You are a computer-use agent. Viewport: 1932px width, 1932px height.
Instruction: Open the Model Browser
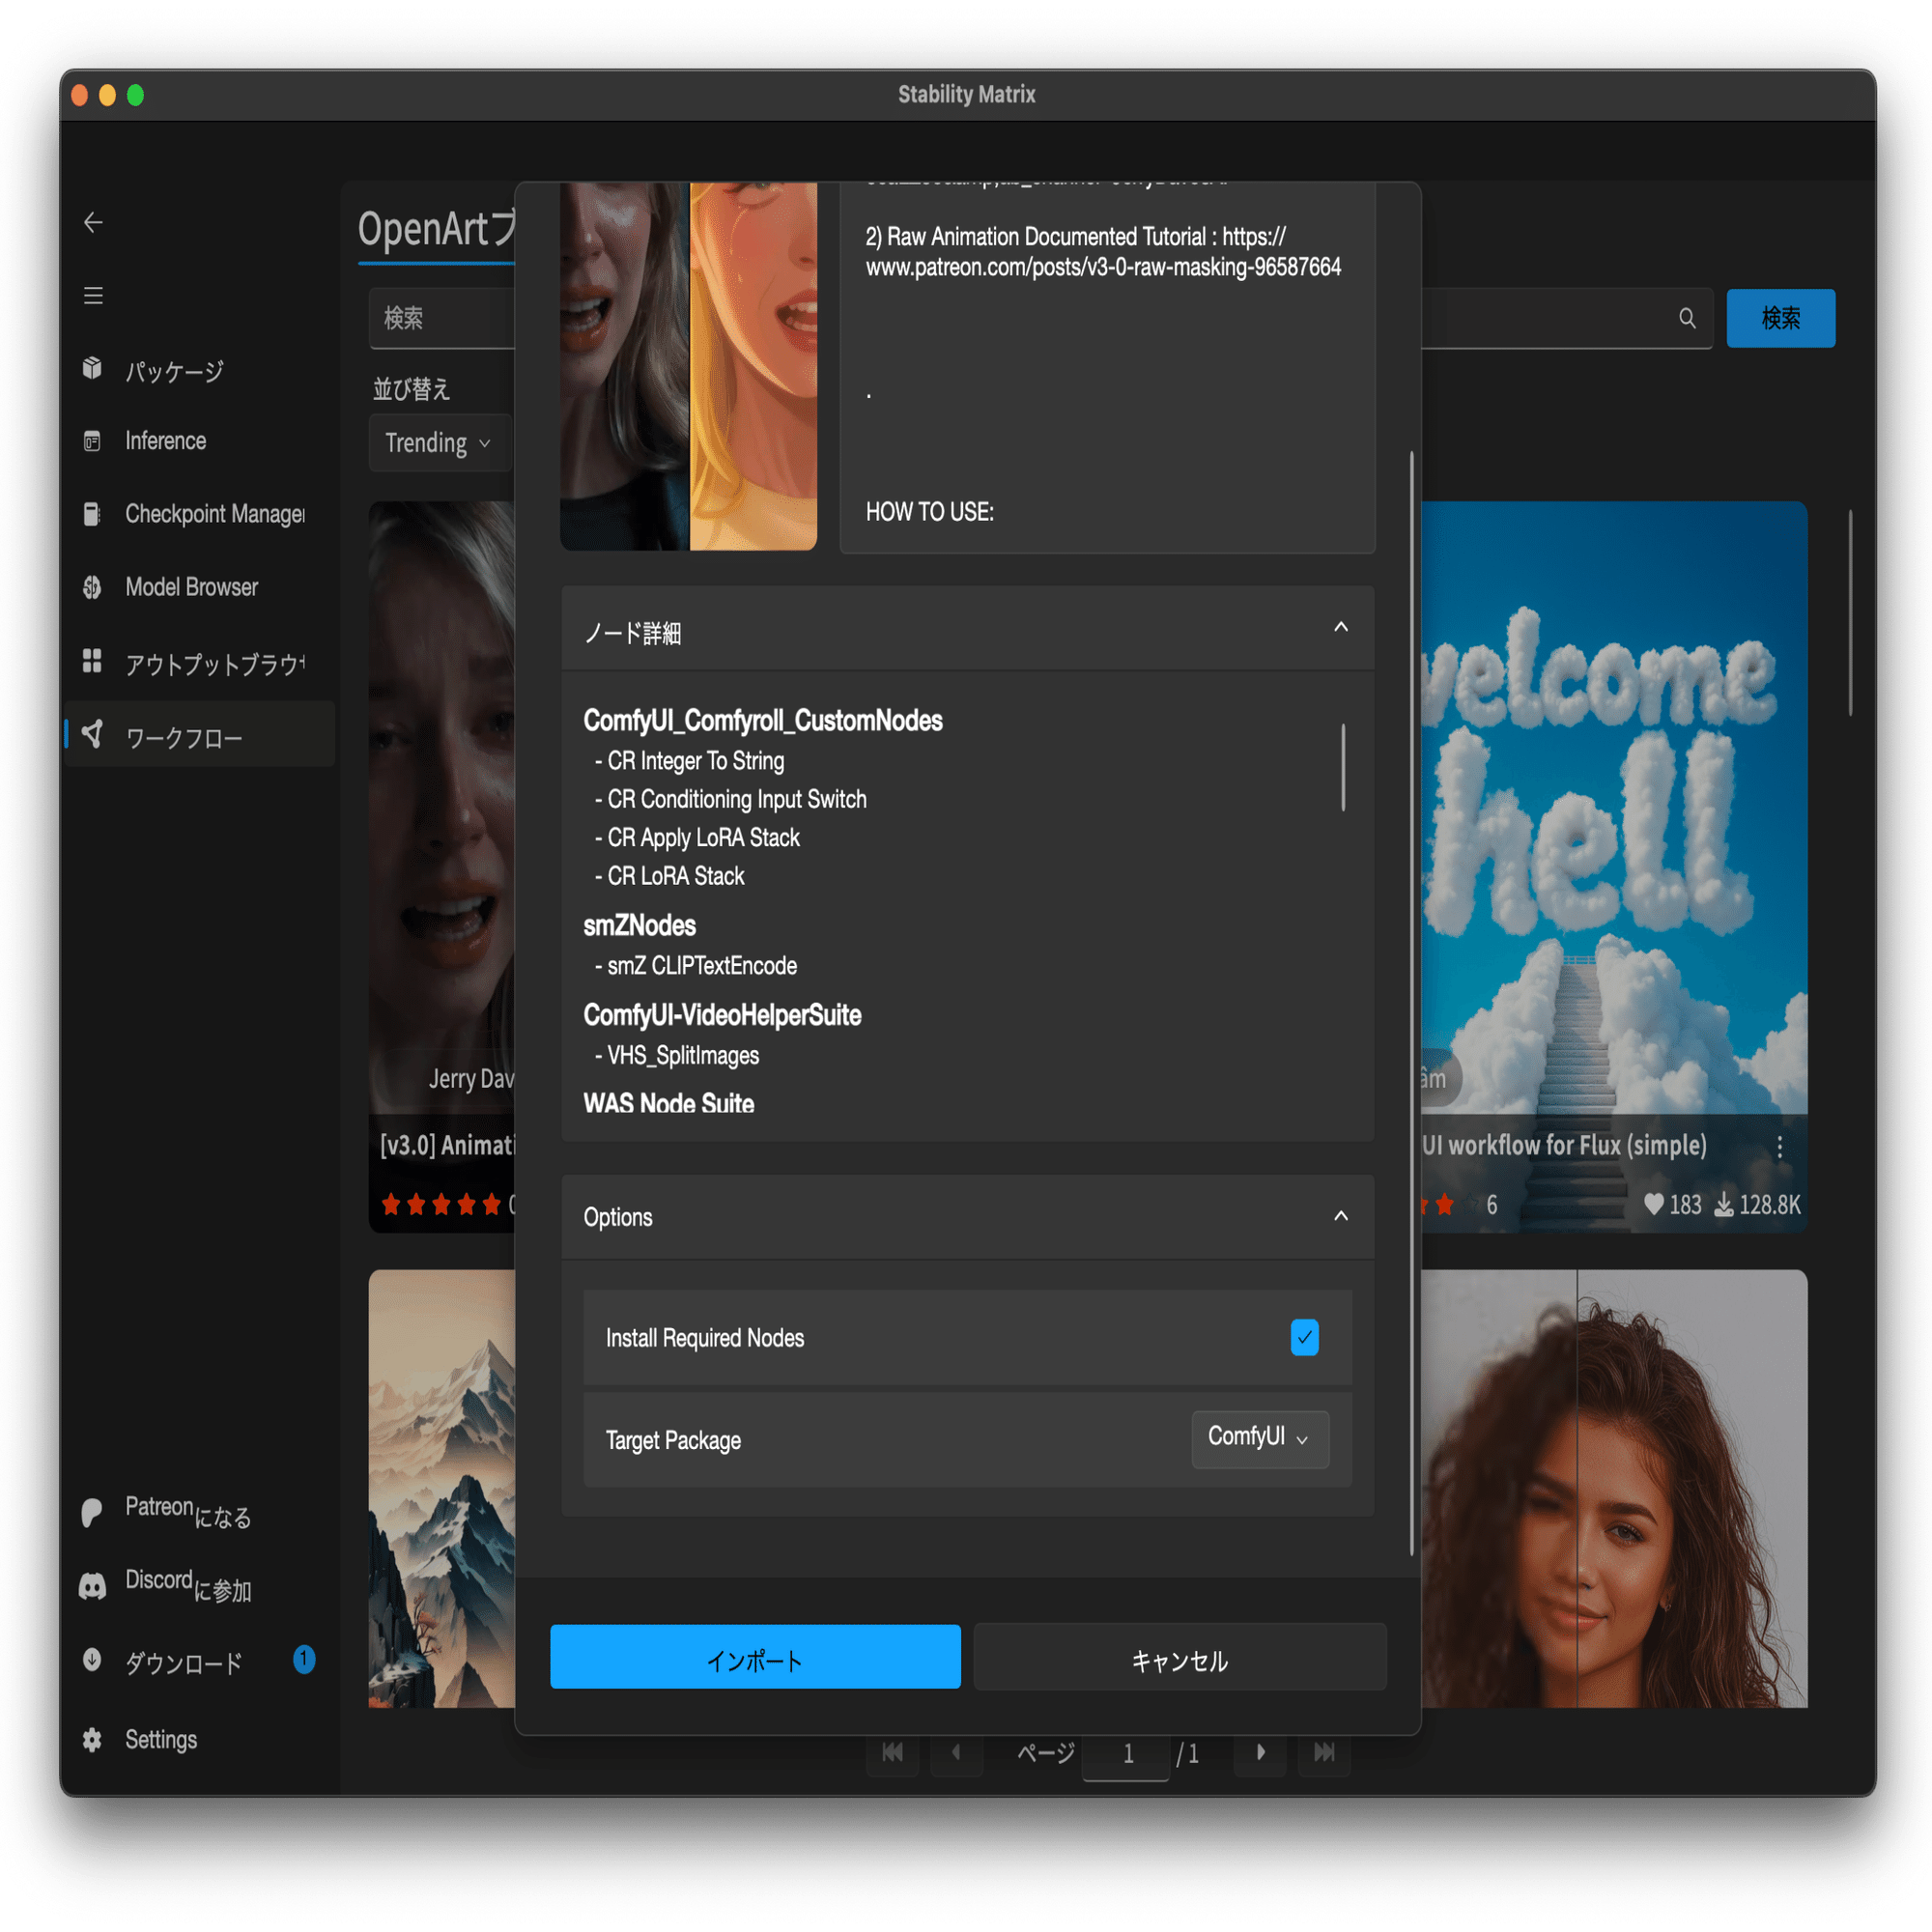(191, 587)
